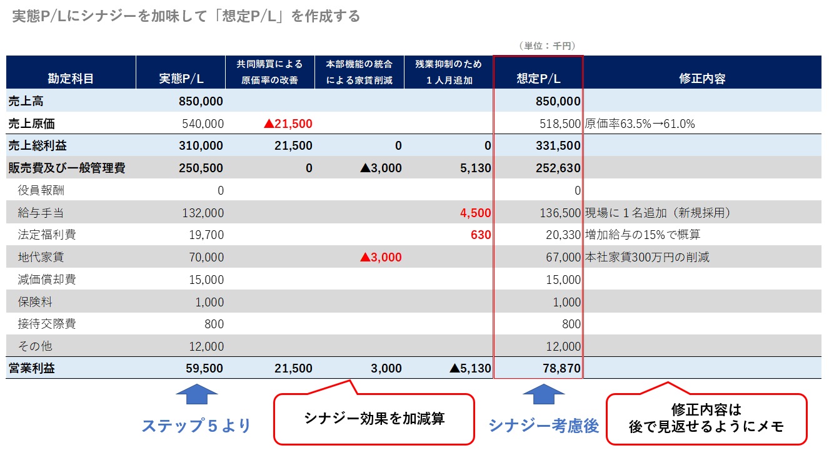
Task: Click the 共同購買による原価率の改善 header
Action: [269, 72]
